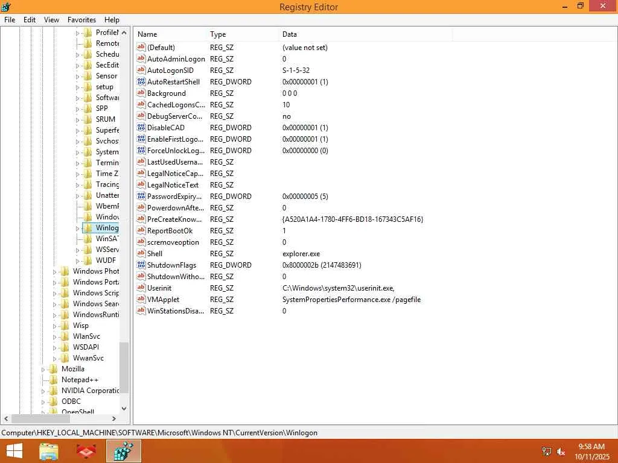Sort values by the Type column header
This screenshot has height=463, width=618.
(x=243, y=34)
